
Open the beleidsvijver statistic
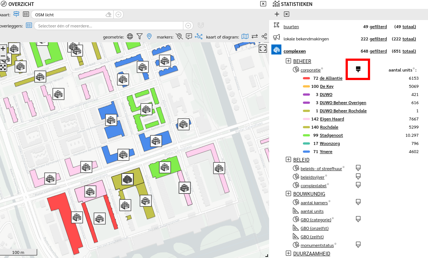[313, 177]
